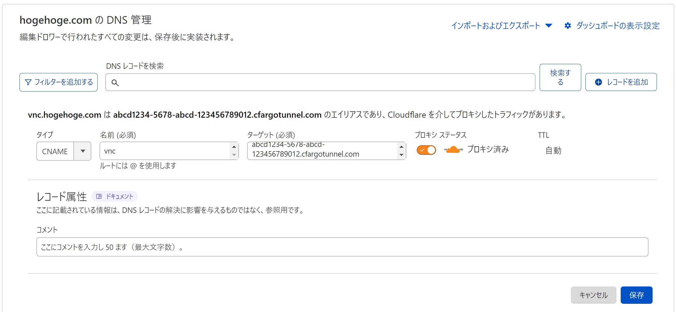Click the TTL value 自動
The height and width of the screenshot is (312, 676).
pyautogui.click(x=553, y=151)
